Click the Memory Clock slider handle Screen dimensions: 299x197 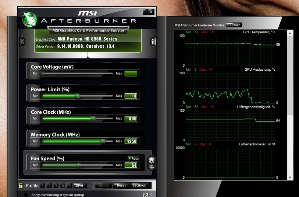coord(103,141)
